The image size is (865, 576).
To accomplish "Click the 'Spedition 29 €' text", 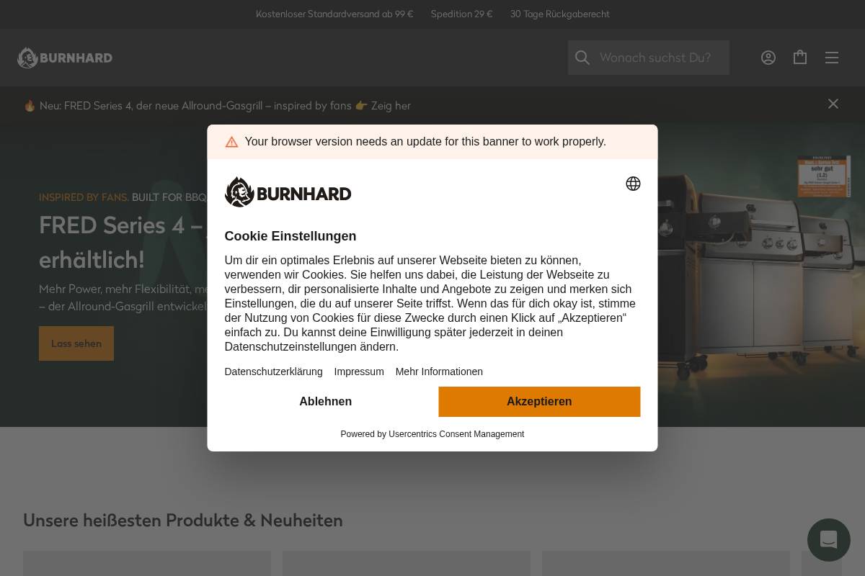I will [x=462, y=14].
